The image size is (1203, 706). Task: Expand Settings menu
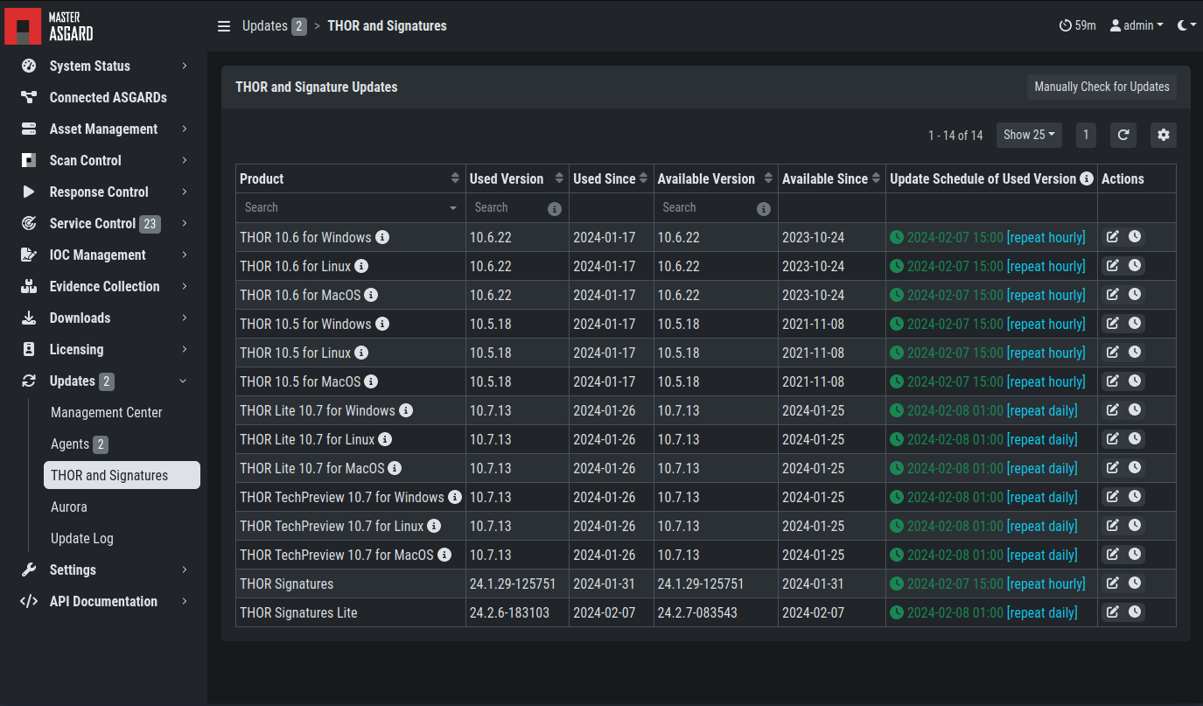103,570
